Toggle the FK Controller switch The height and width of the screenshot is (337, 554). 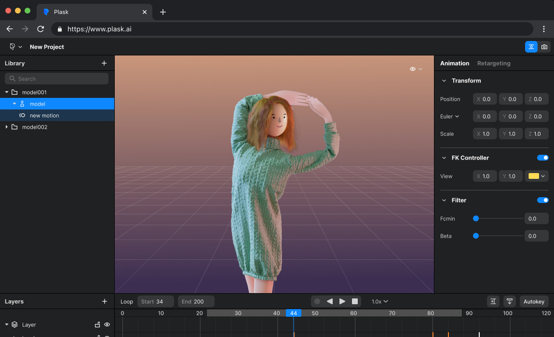pyautogui.click(x=542, y=158)
